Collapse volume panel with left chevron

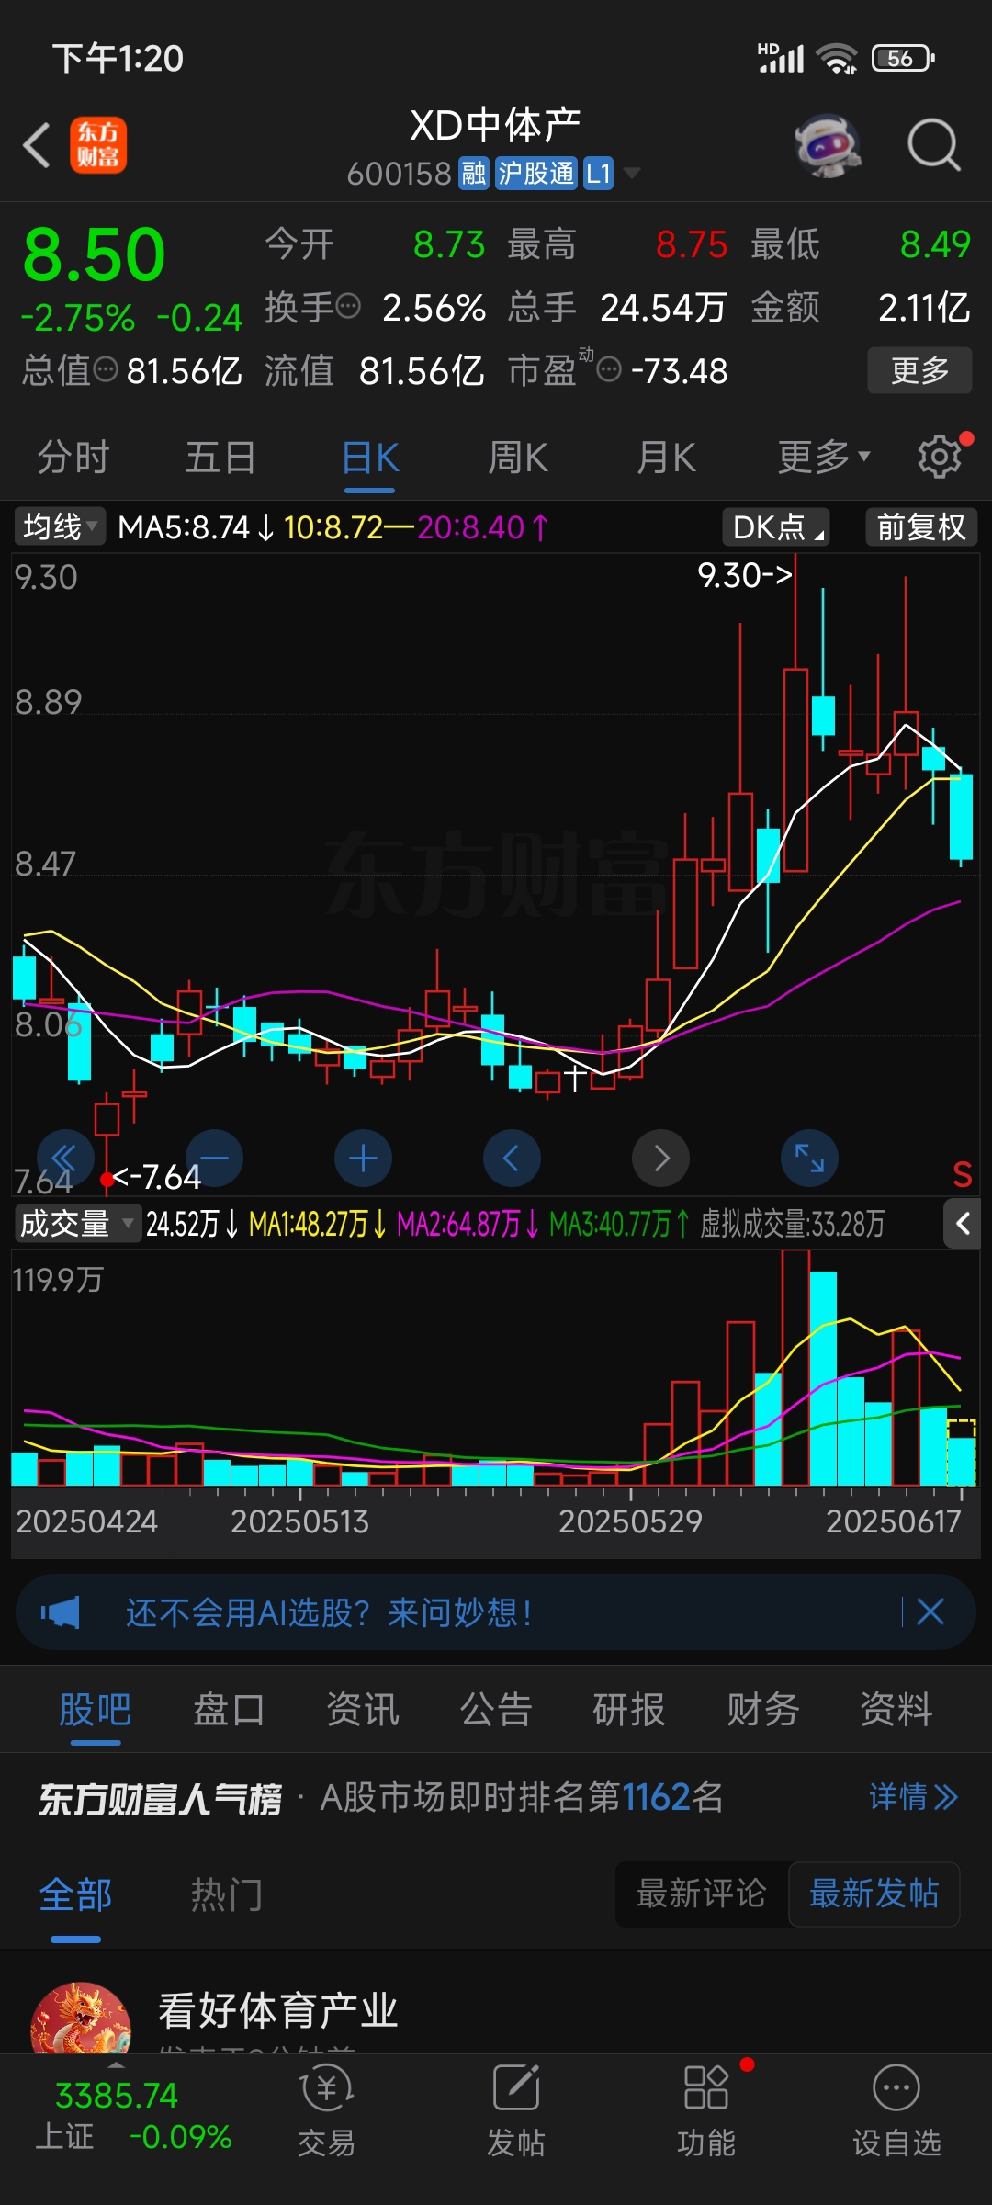(963, 1224)
